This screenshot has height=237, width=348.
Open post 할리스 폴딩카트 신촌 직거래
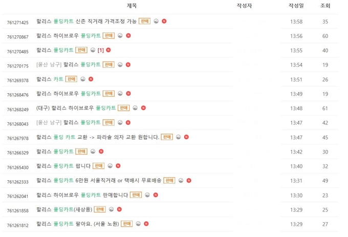tap(86, 21)
